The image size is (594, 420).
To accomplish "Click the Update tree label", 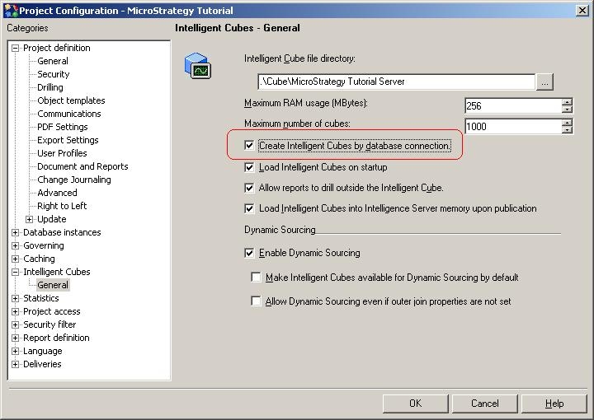I will pos(51,219).
